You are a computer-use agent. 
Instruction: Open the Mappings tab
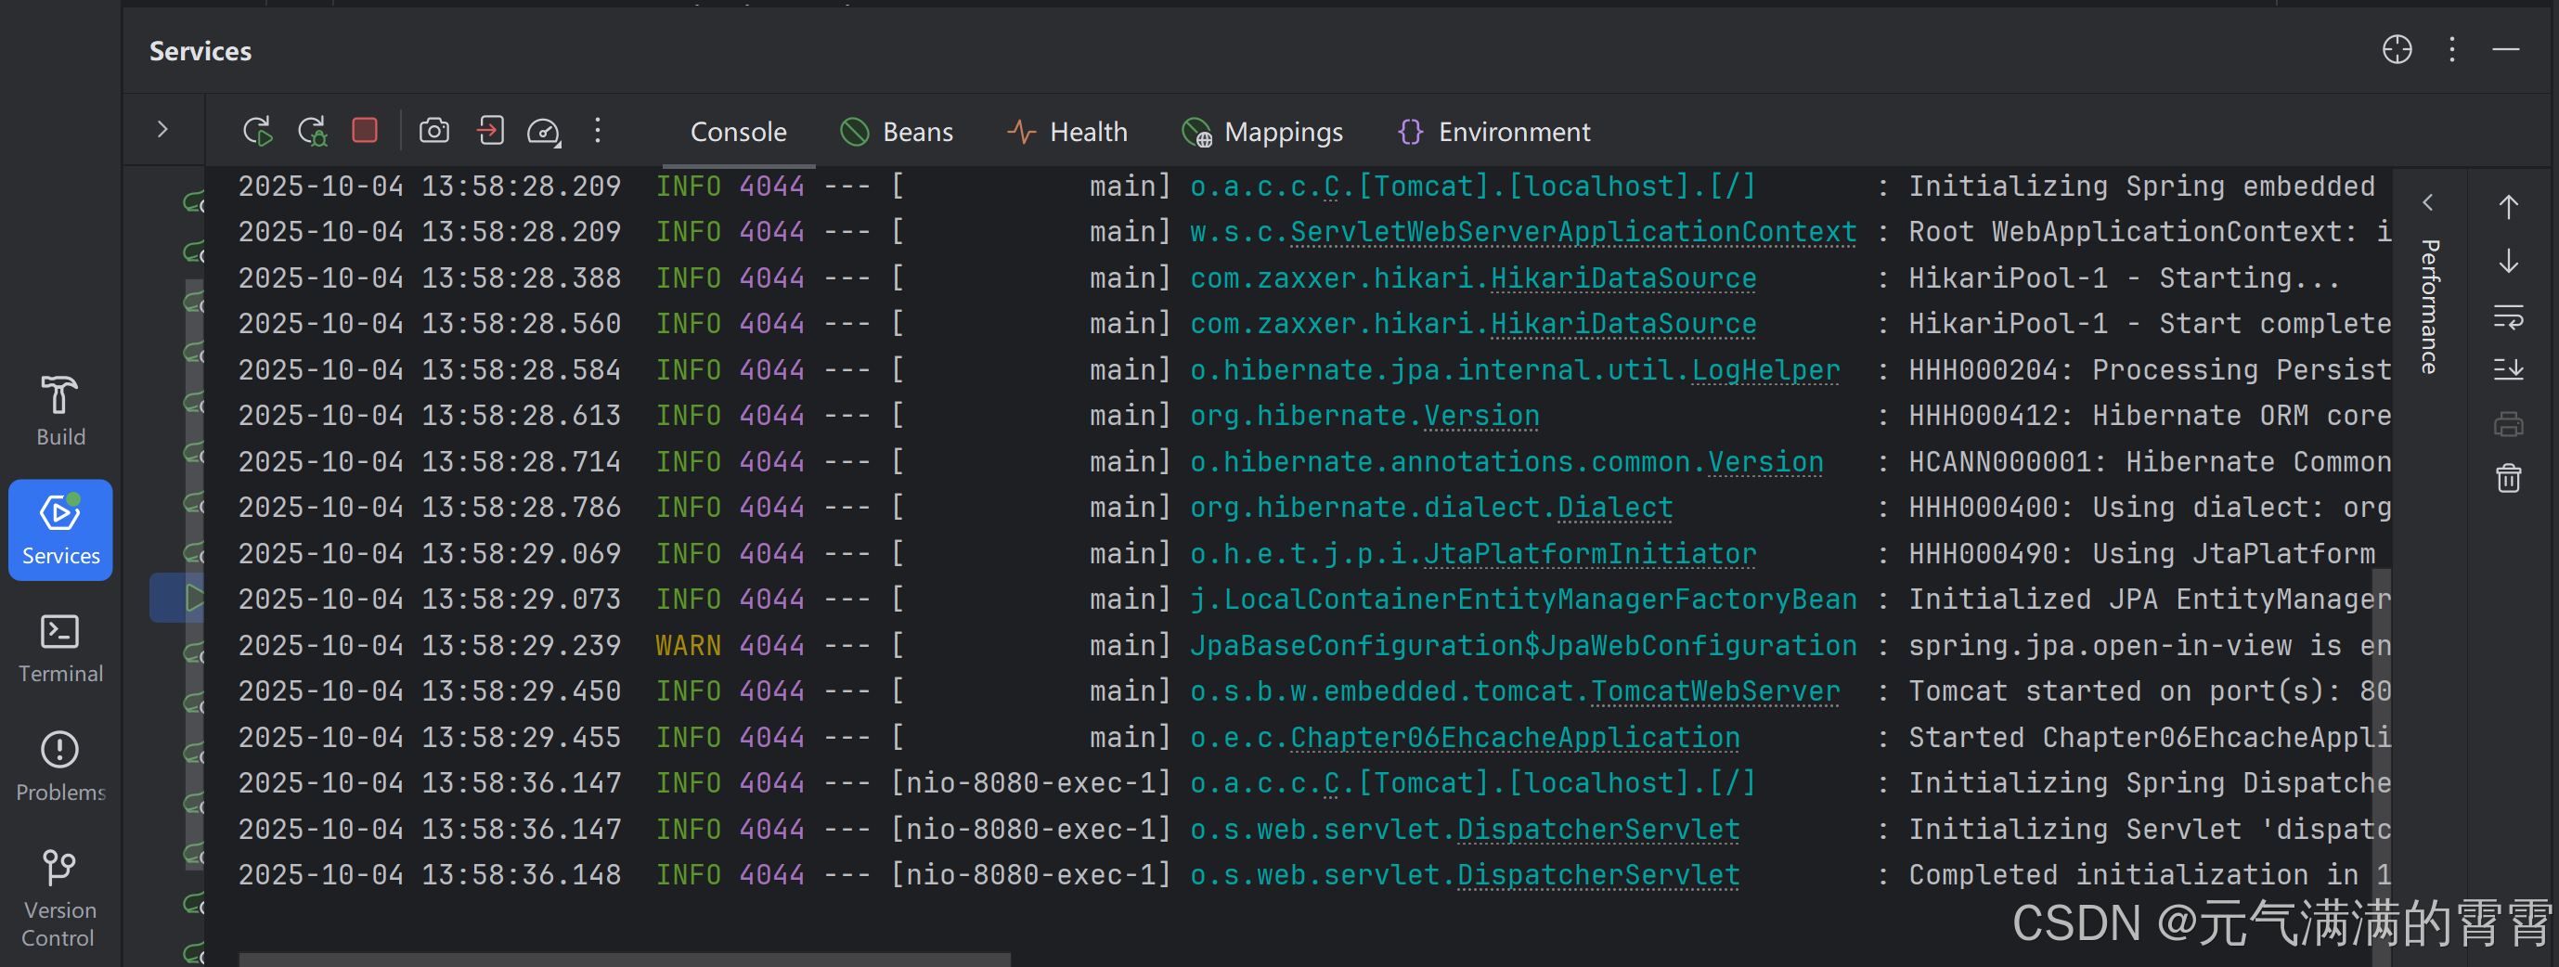point(1261,132)
